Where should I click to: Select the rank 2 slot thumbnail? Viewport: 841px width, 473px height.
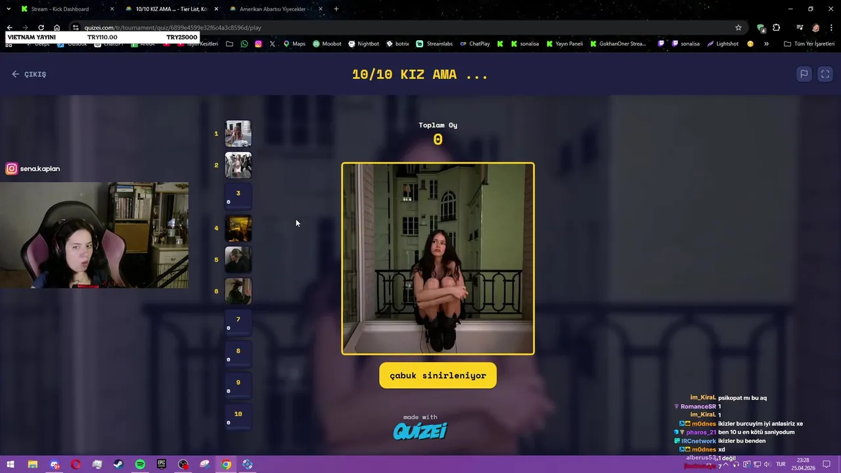[239, 165]
